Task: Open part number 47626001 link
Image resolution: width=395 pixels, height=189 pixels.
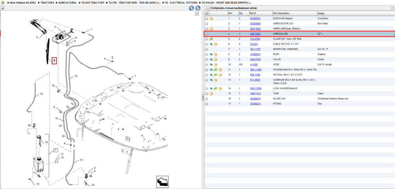Action: coord(255,54)
